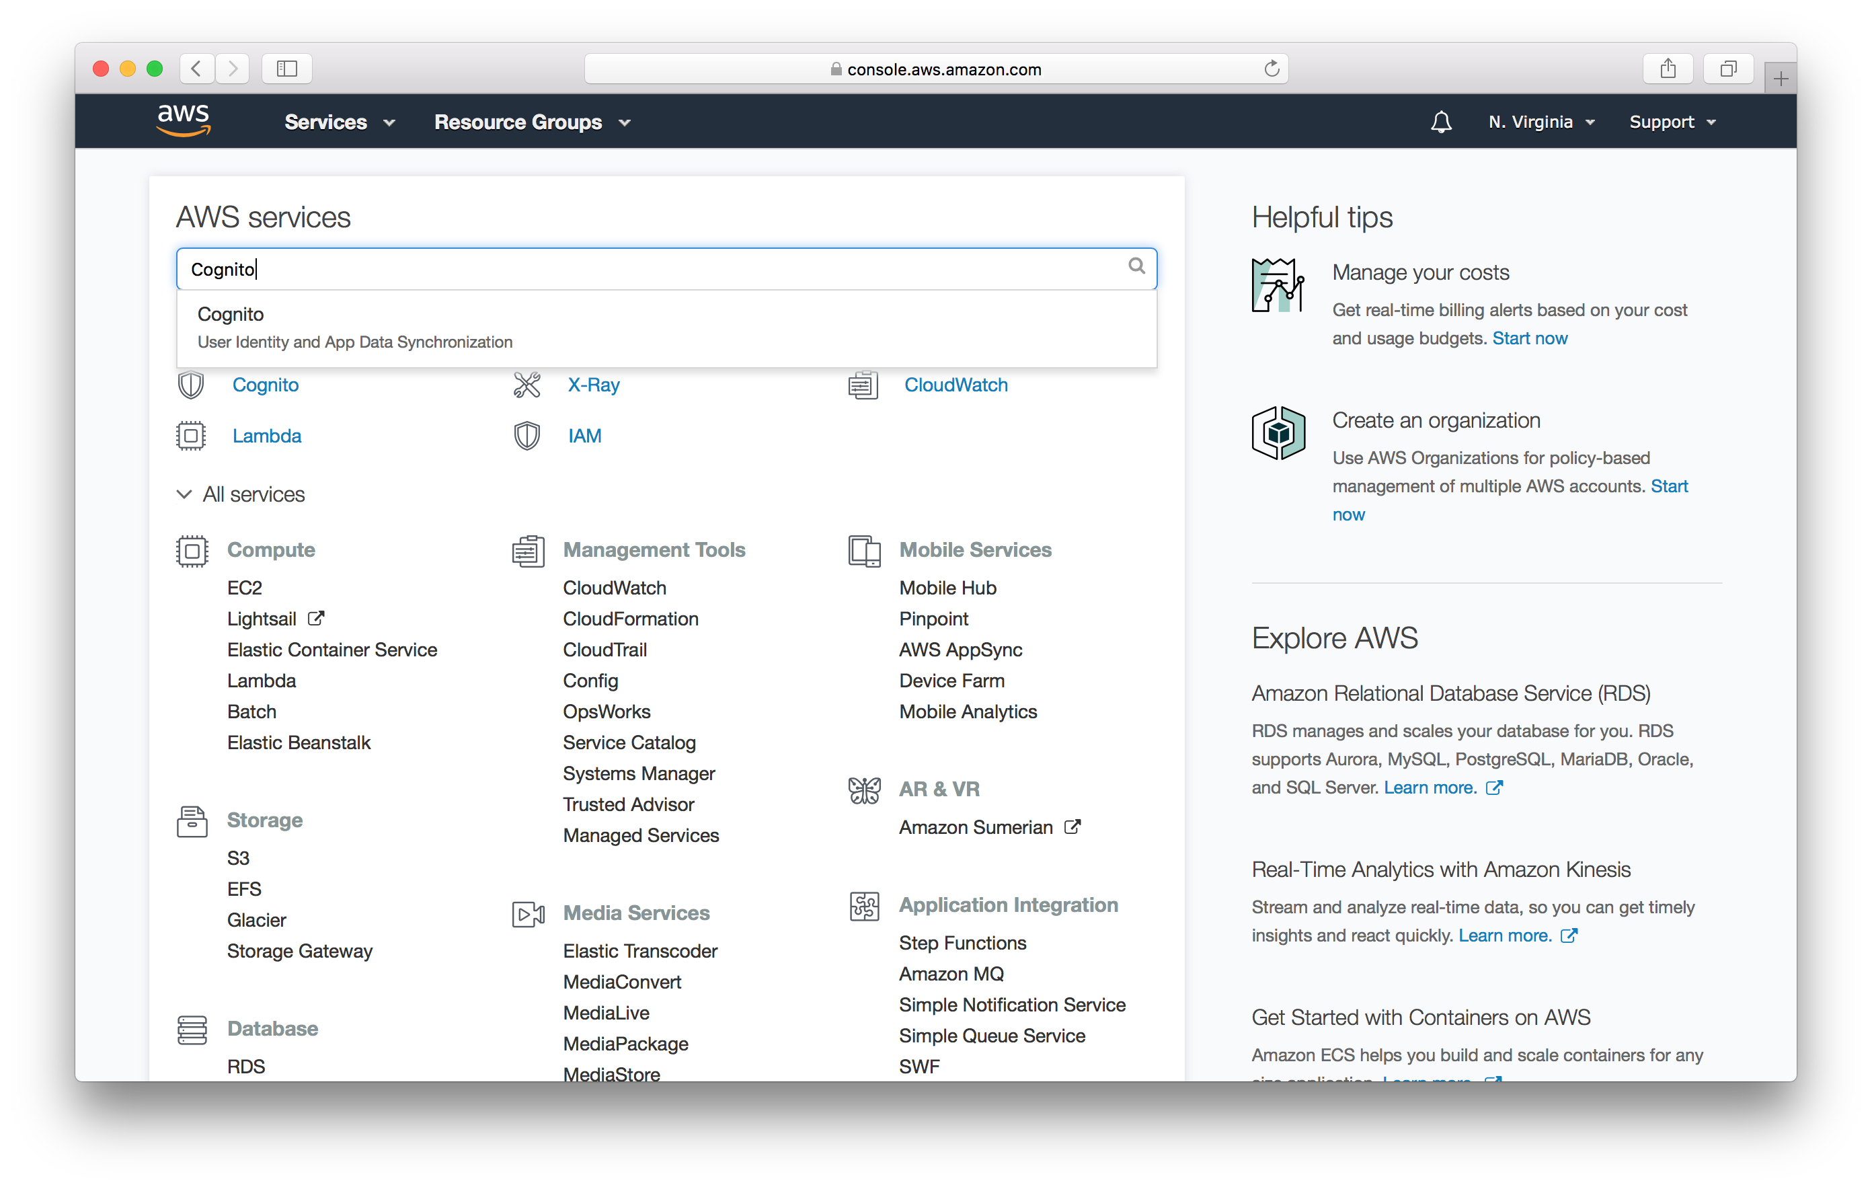Open the Resource Groups dropdown

[531, 122]
